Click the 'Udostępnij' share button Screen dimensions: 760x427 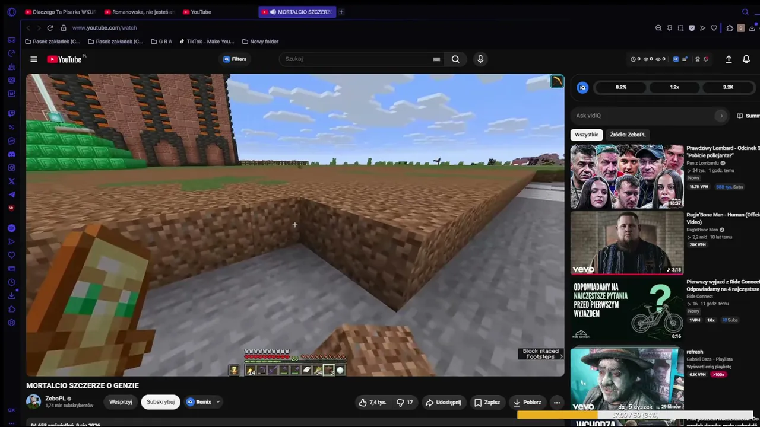443,402
